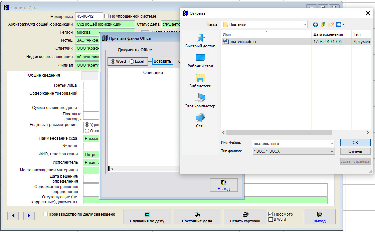Viewport: 375px width, 232px height.
Task: Expand the Папка folder dropdown
Action: click(x=305, y=24)
